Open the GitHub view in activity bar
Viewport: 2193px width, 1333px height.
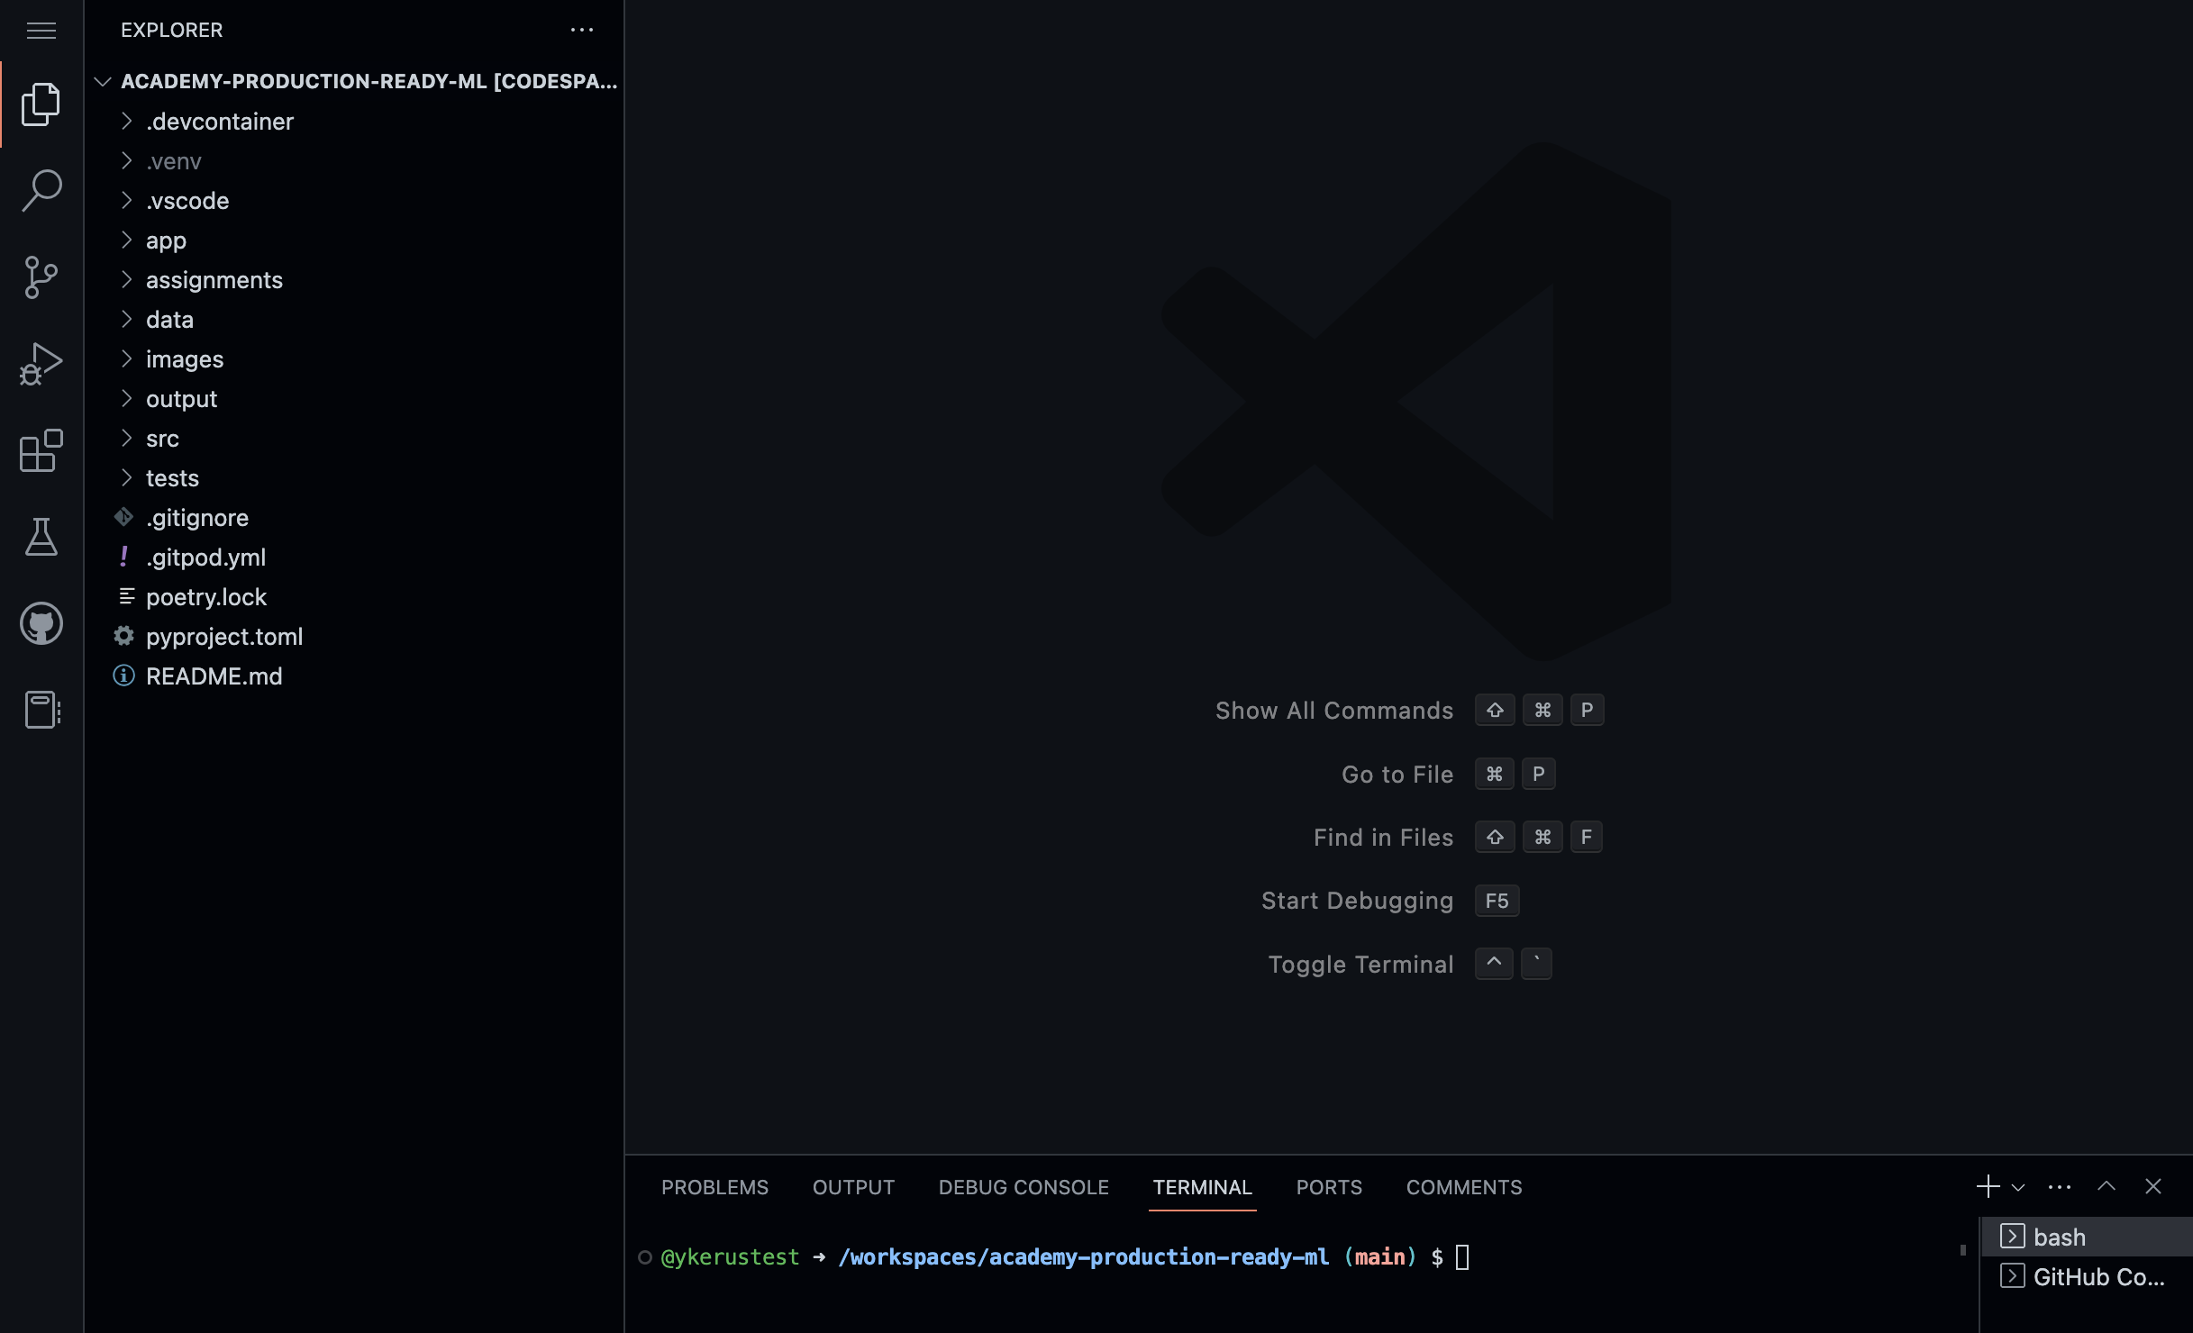coord(41,623)
